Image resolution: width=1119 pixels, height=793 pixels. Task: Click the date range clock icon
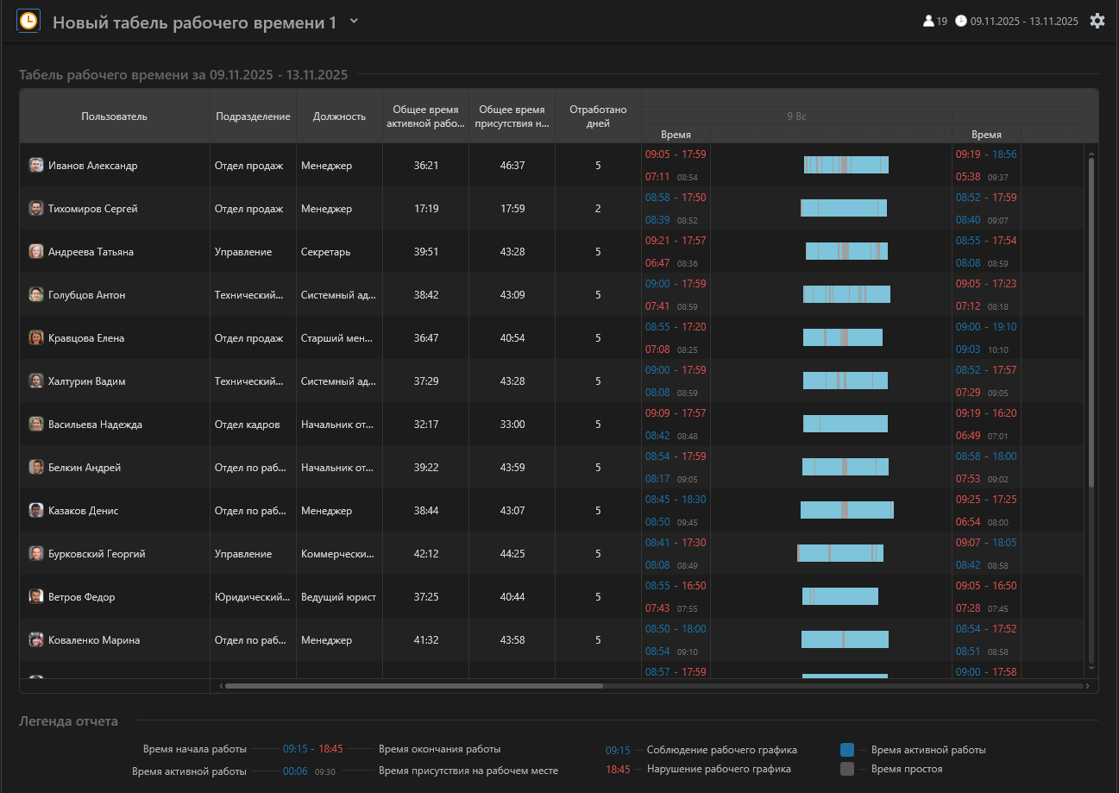(x=961, y=22)
